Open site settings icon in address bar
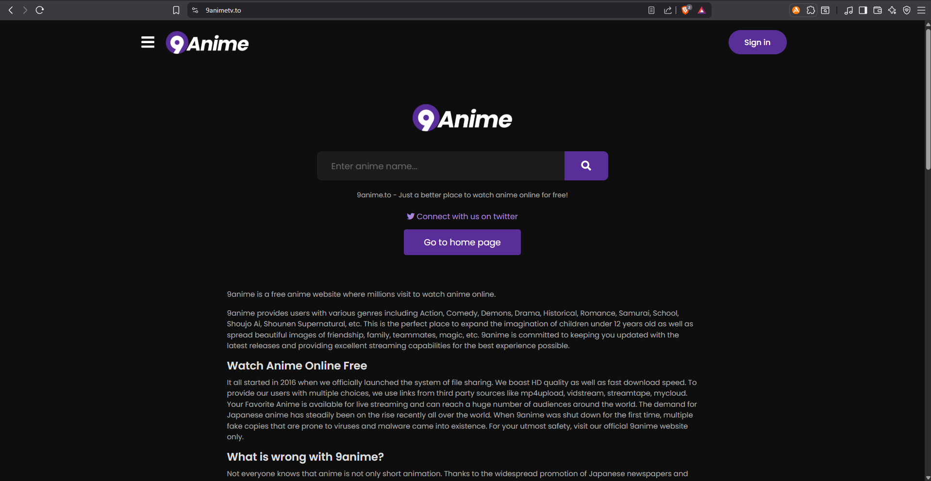 click(195, 10)
